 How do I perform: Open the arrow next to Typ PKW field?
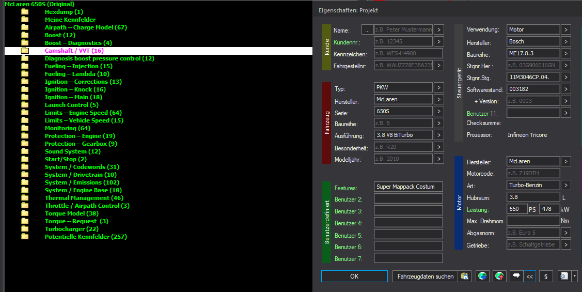[x=439, y=88]
